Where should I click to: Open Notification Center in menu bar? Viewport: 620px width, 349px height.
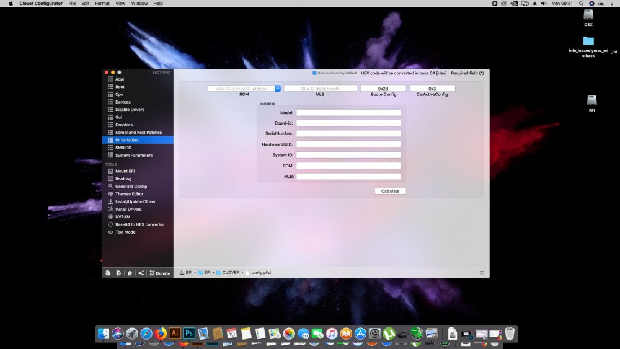pyautogui.click(x=601, y=3)
